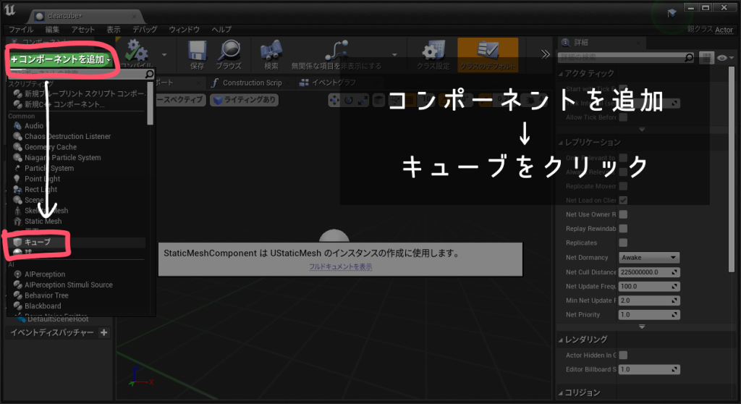Toggle the Replay Rewindable checkbox

tap(622, 229)
